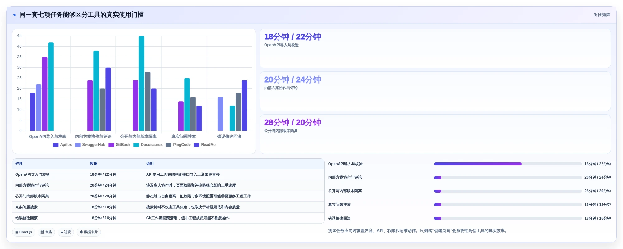The width and height of the screenshot is (623, 249).
Task: Toggle the Docusaurus legend entry
Action: (148, 145)
